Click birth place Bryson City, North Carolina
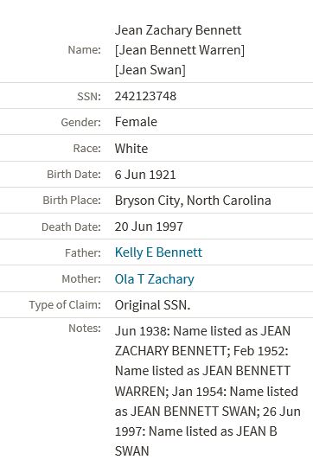The width and height of the screenshot is (313, 466). (x=193, y=201)
